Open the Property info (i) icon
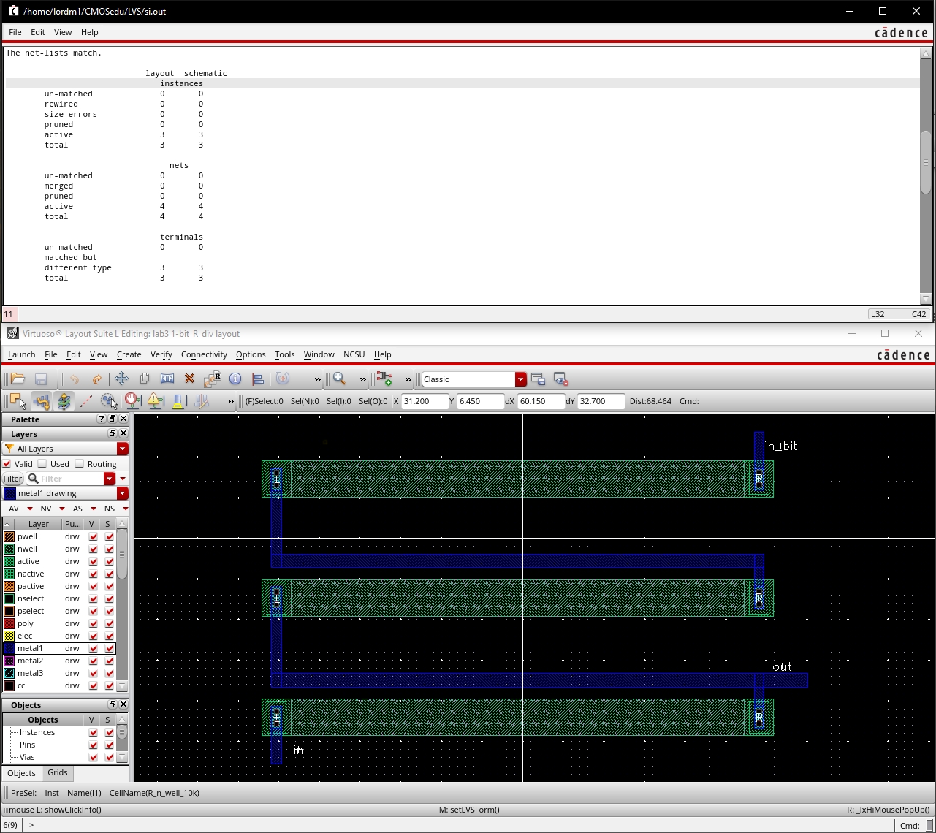This screenshot has width=936, height=833. (x=235, y=379)
